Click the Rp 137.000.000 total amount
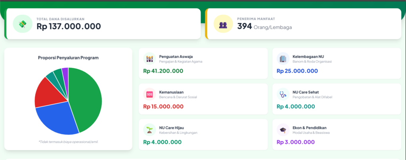Viewport: 406px width, 160px height. click(69, 27)
